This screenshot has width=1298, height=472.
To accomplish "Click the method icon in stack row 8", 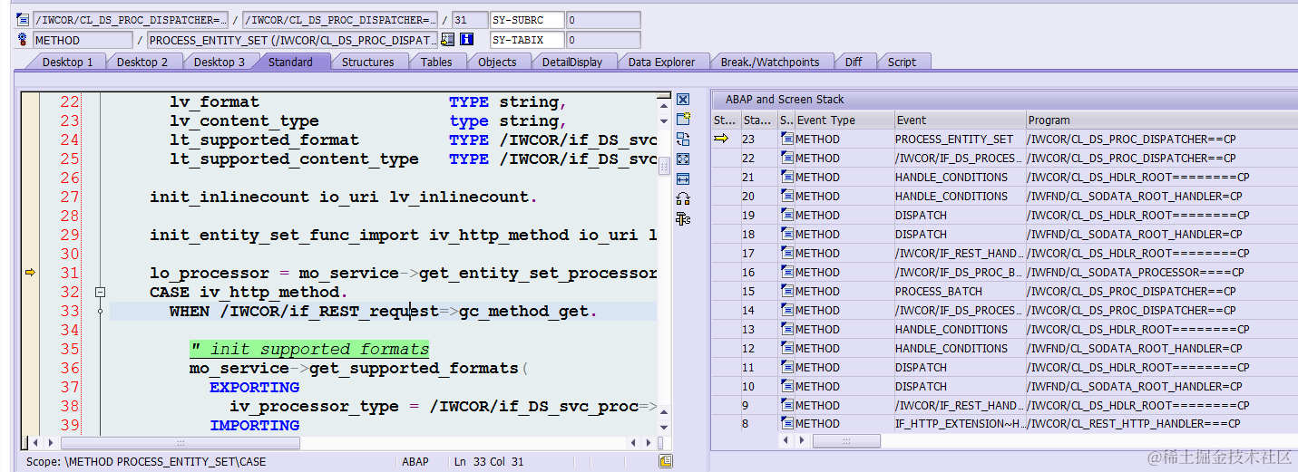I will 787,423.
